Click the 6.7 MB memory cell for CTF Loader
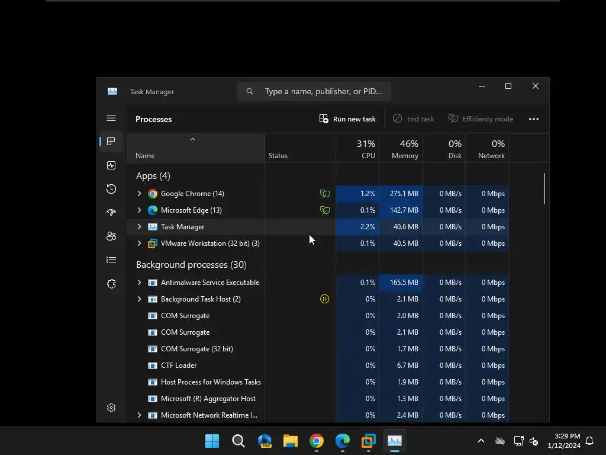Image resolution: width=606 pixels, height=455 pixels. (x=401, y=366)
